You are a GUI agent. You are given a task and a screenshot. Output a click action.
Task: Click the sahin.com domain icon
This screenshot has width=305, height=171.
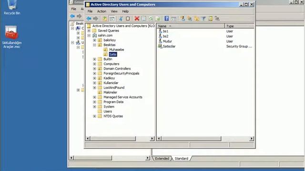point(95,35)
